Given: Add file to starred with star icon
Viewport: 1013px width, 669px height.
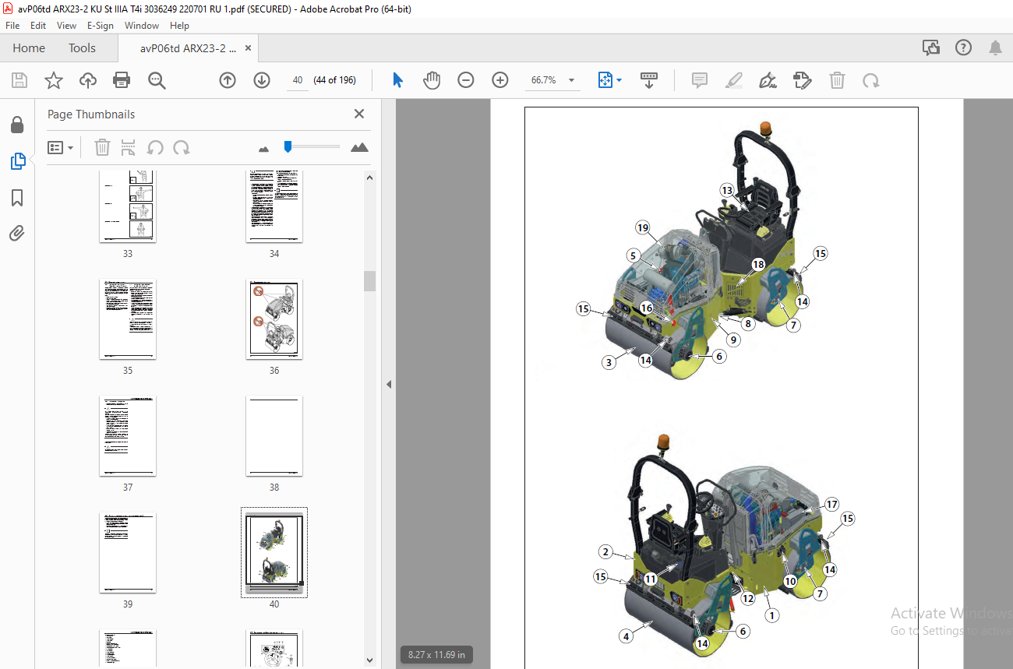Looking at the screenshot, I should [53, 80].
